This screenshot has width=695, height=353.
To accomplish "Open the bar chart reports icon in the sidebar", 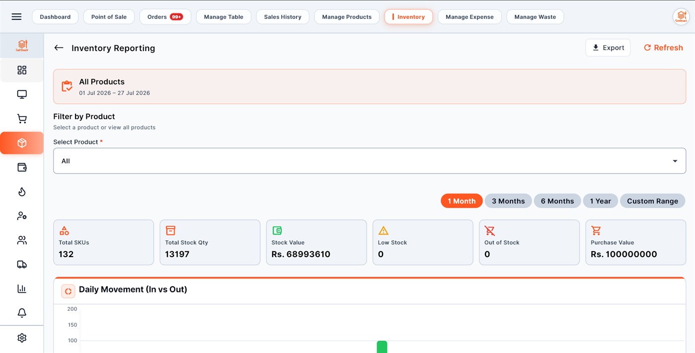I will [22, 288].
